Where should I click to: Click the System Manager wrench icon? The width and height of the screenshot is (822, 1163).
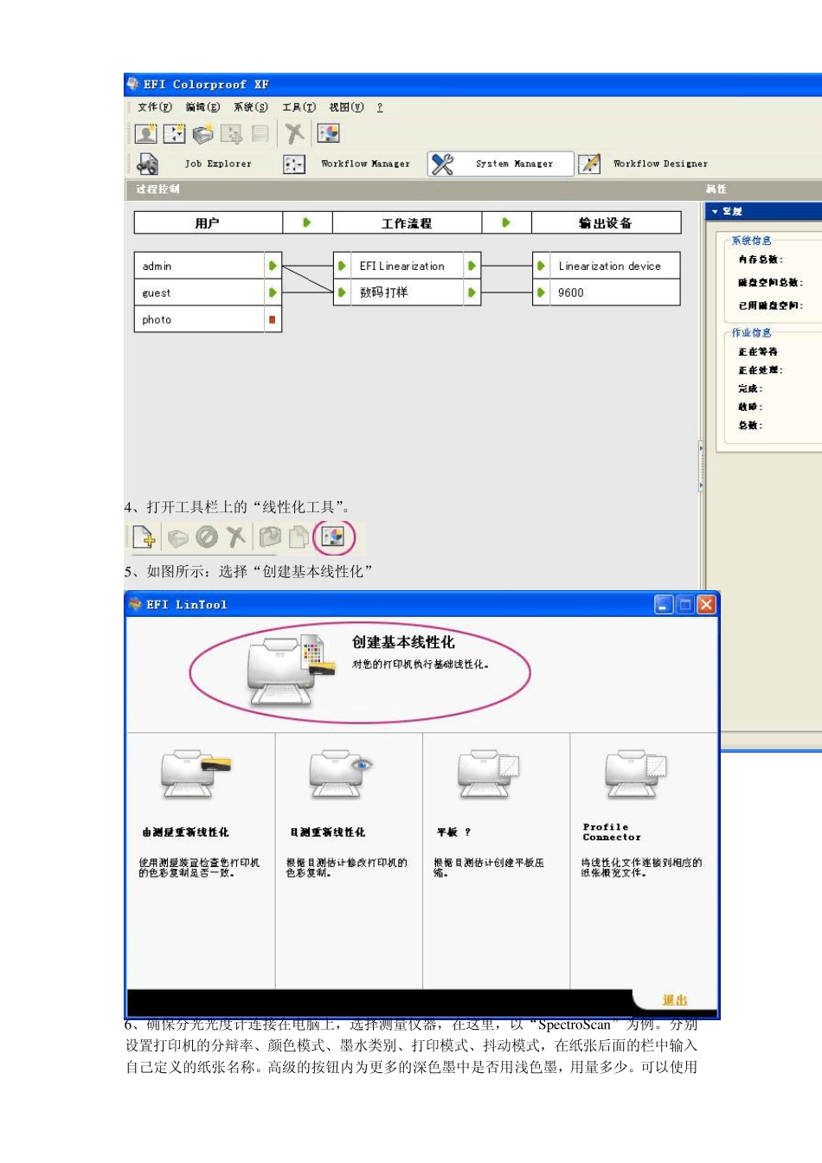coord(443,164)
